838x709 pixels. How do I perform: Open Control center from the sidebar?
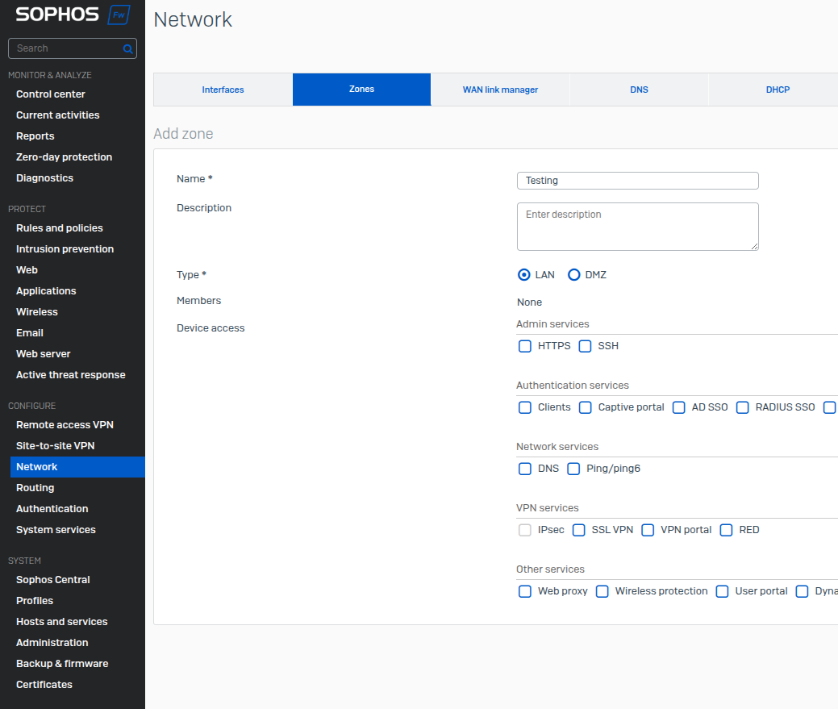[51, 94]
